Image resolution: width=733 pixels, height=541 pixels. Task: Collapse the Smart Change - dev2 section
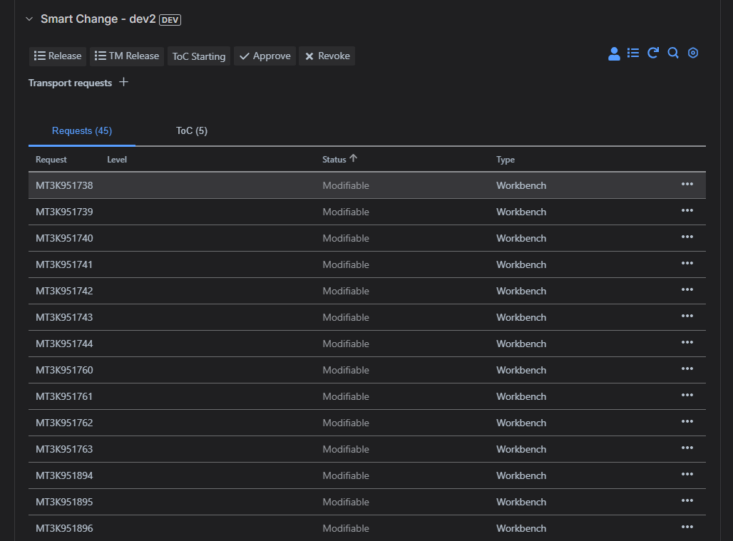pos(29,19)
